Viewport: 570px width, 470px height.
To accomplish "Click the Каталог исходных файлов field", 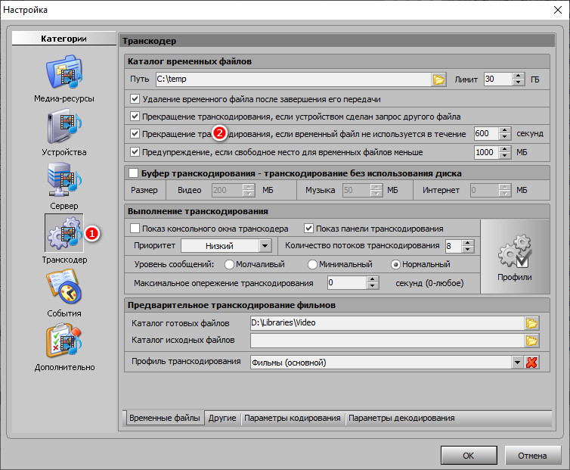I will pyautogui.click(x=387, y=341).
